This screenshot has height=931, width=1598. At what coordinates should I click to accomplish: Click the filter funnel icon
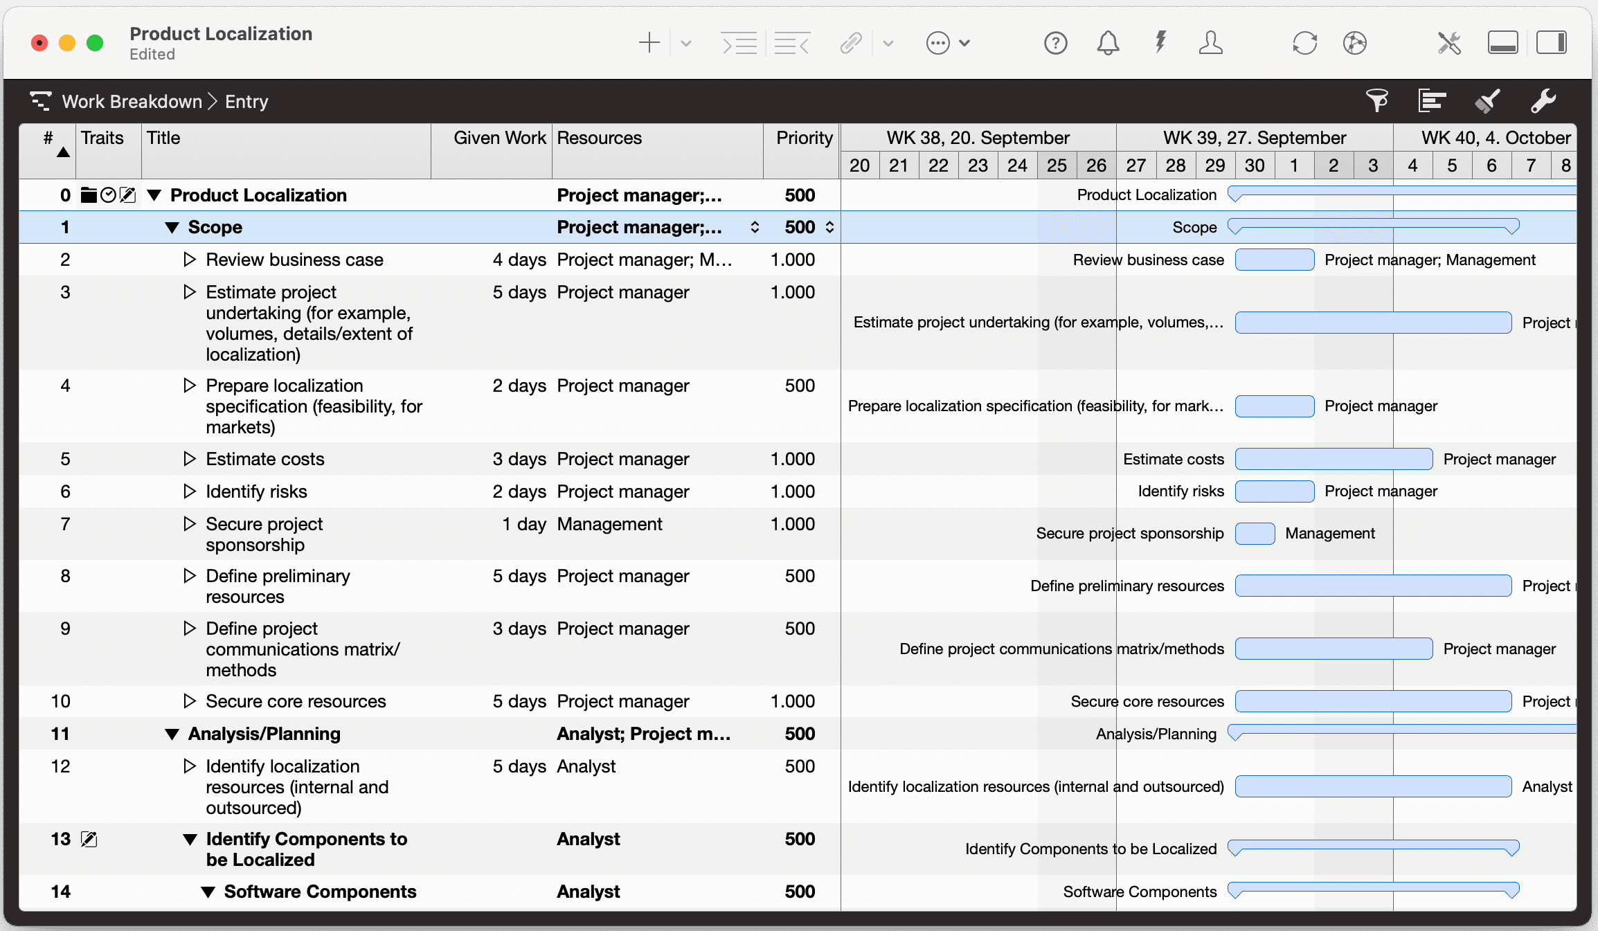click(x=1376, y=101)
